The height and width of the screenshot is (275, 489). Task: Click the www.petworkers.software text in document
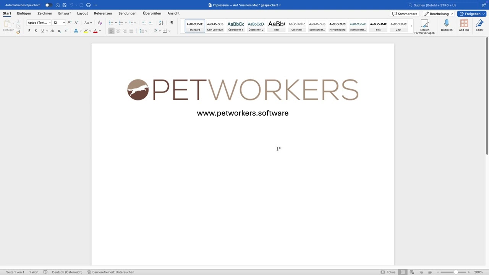pos(243,113)
